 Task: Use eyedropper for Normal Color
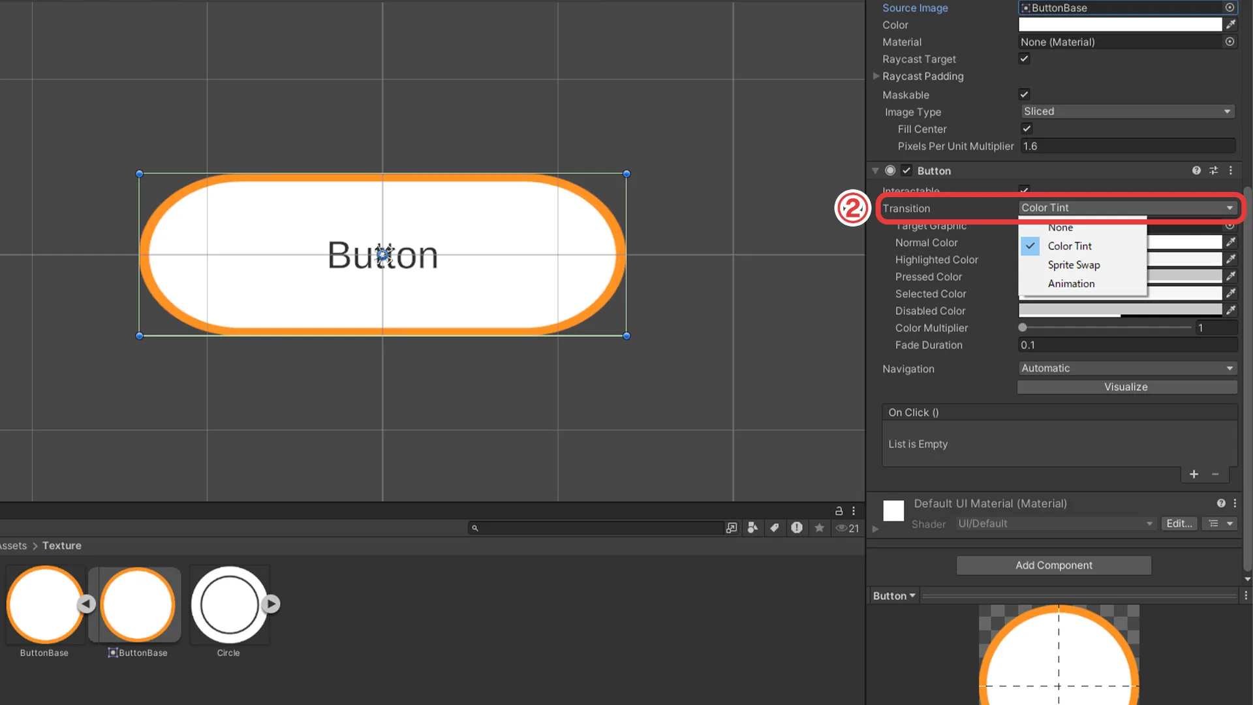(x=1231, y=242)
